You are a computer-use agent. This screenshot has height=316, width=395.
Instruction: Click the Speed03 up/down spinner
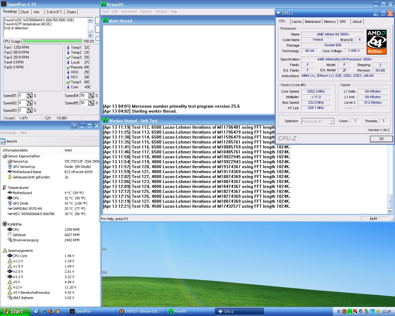(30, 110)
